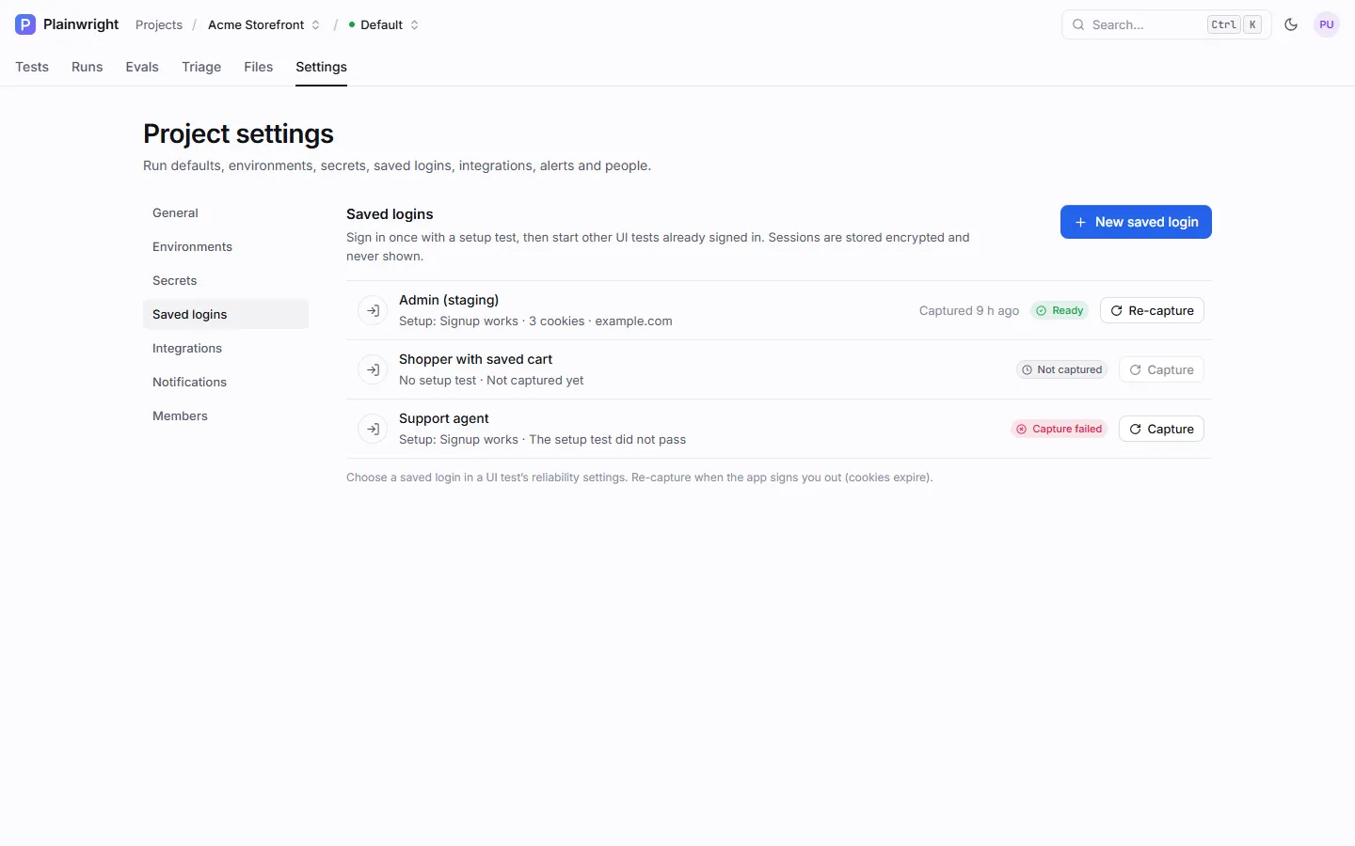Click the New saved login button
Viewport: 1355px width, 846px height.
coord(1136,222)
